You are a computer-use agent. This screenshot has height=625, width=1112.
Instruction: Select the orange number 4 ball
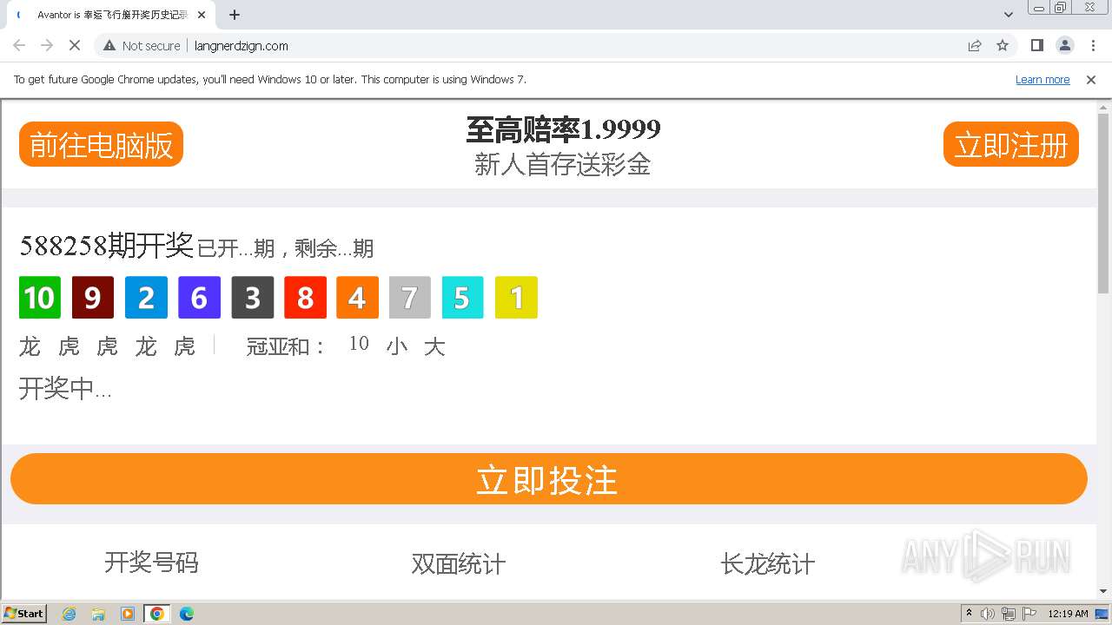357,298
